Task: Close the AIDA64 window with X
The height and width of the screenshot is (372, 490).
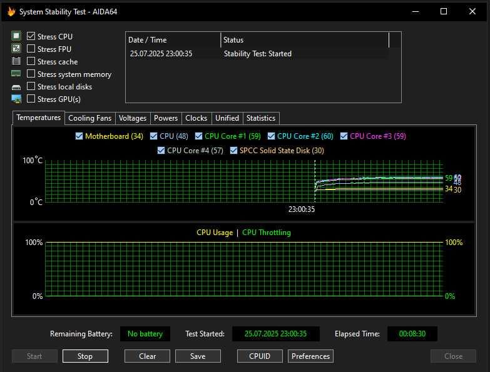Action: (472, 11)
